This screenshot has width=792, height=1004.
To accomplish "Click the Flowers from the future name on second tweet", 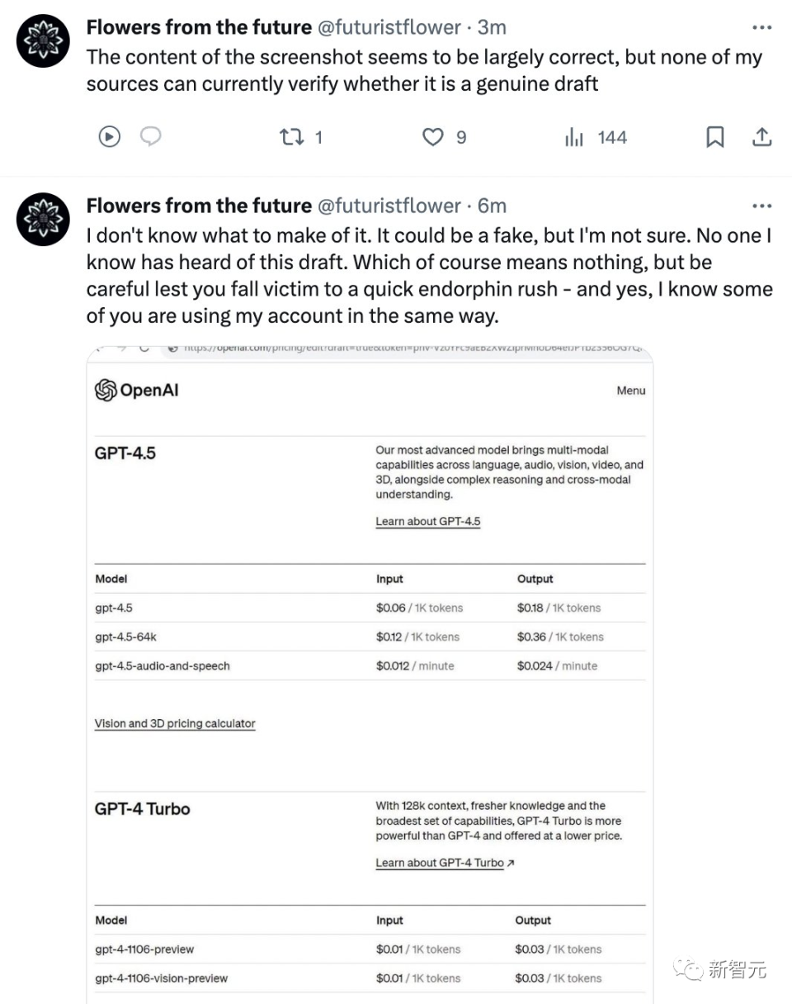I will pyautogui.click(x=199, y=206).
